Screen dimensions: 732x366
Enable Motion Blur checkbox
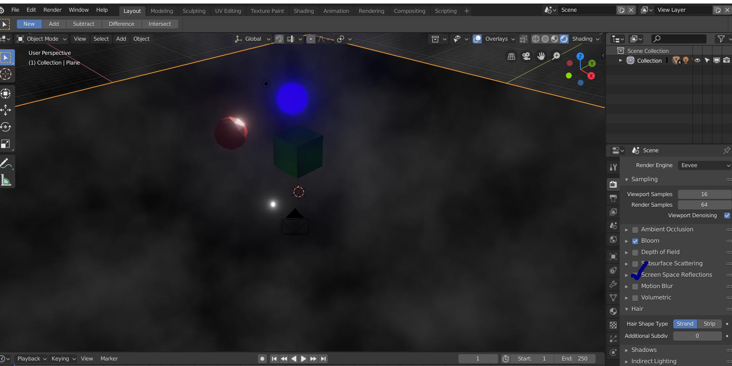pyautogui.click(x=635, y=287)
